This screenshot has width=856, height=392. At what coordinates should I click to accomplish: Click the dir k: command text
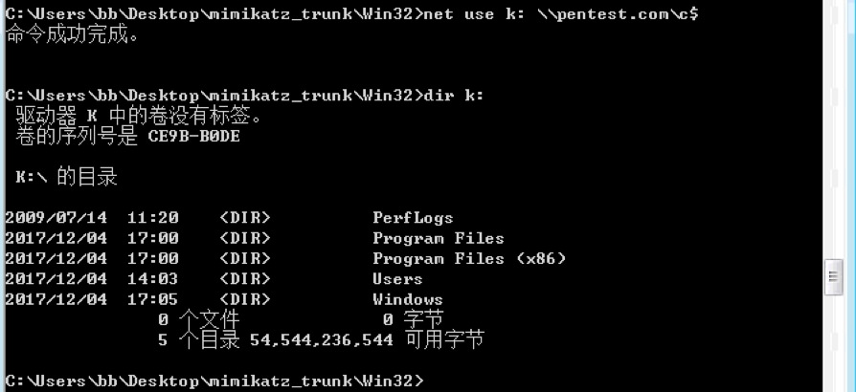pyautogui.click(x=453, y=96)
